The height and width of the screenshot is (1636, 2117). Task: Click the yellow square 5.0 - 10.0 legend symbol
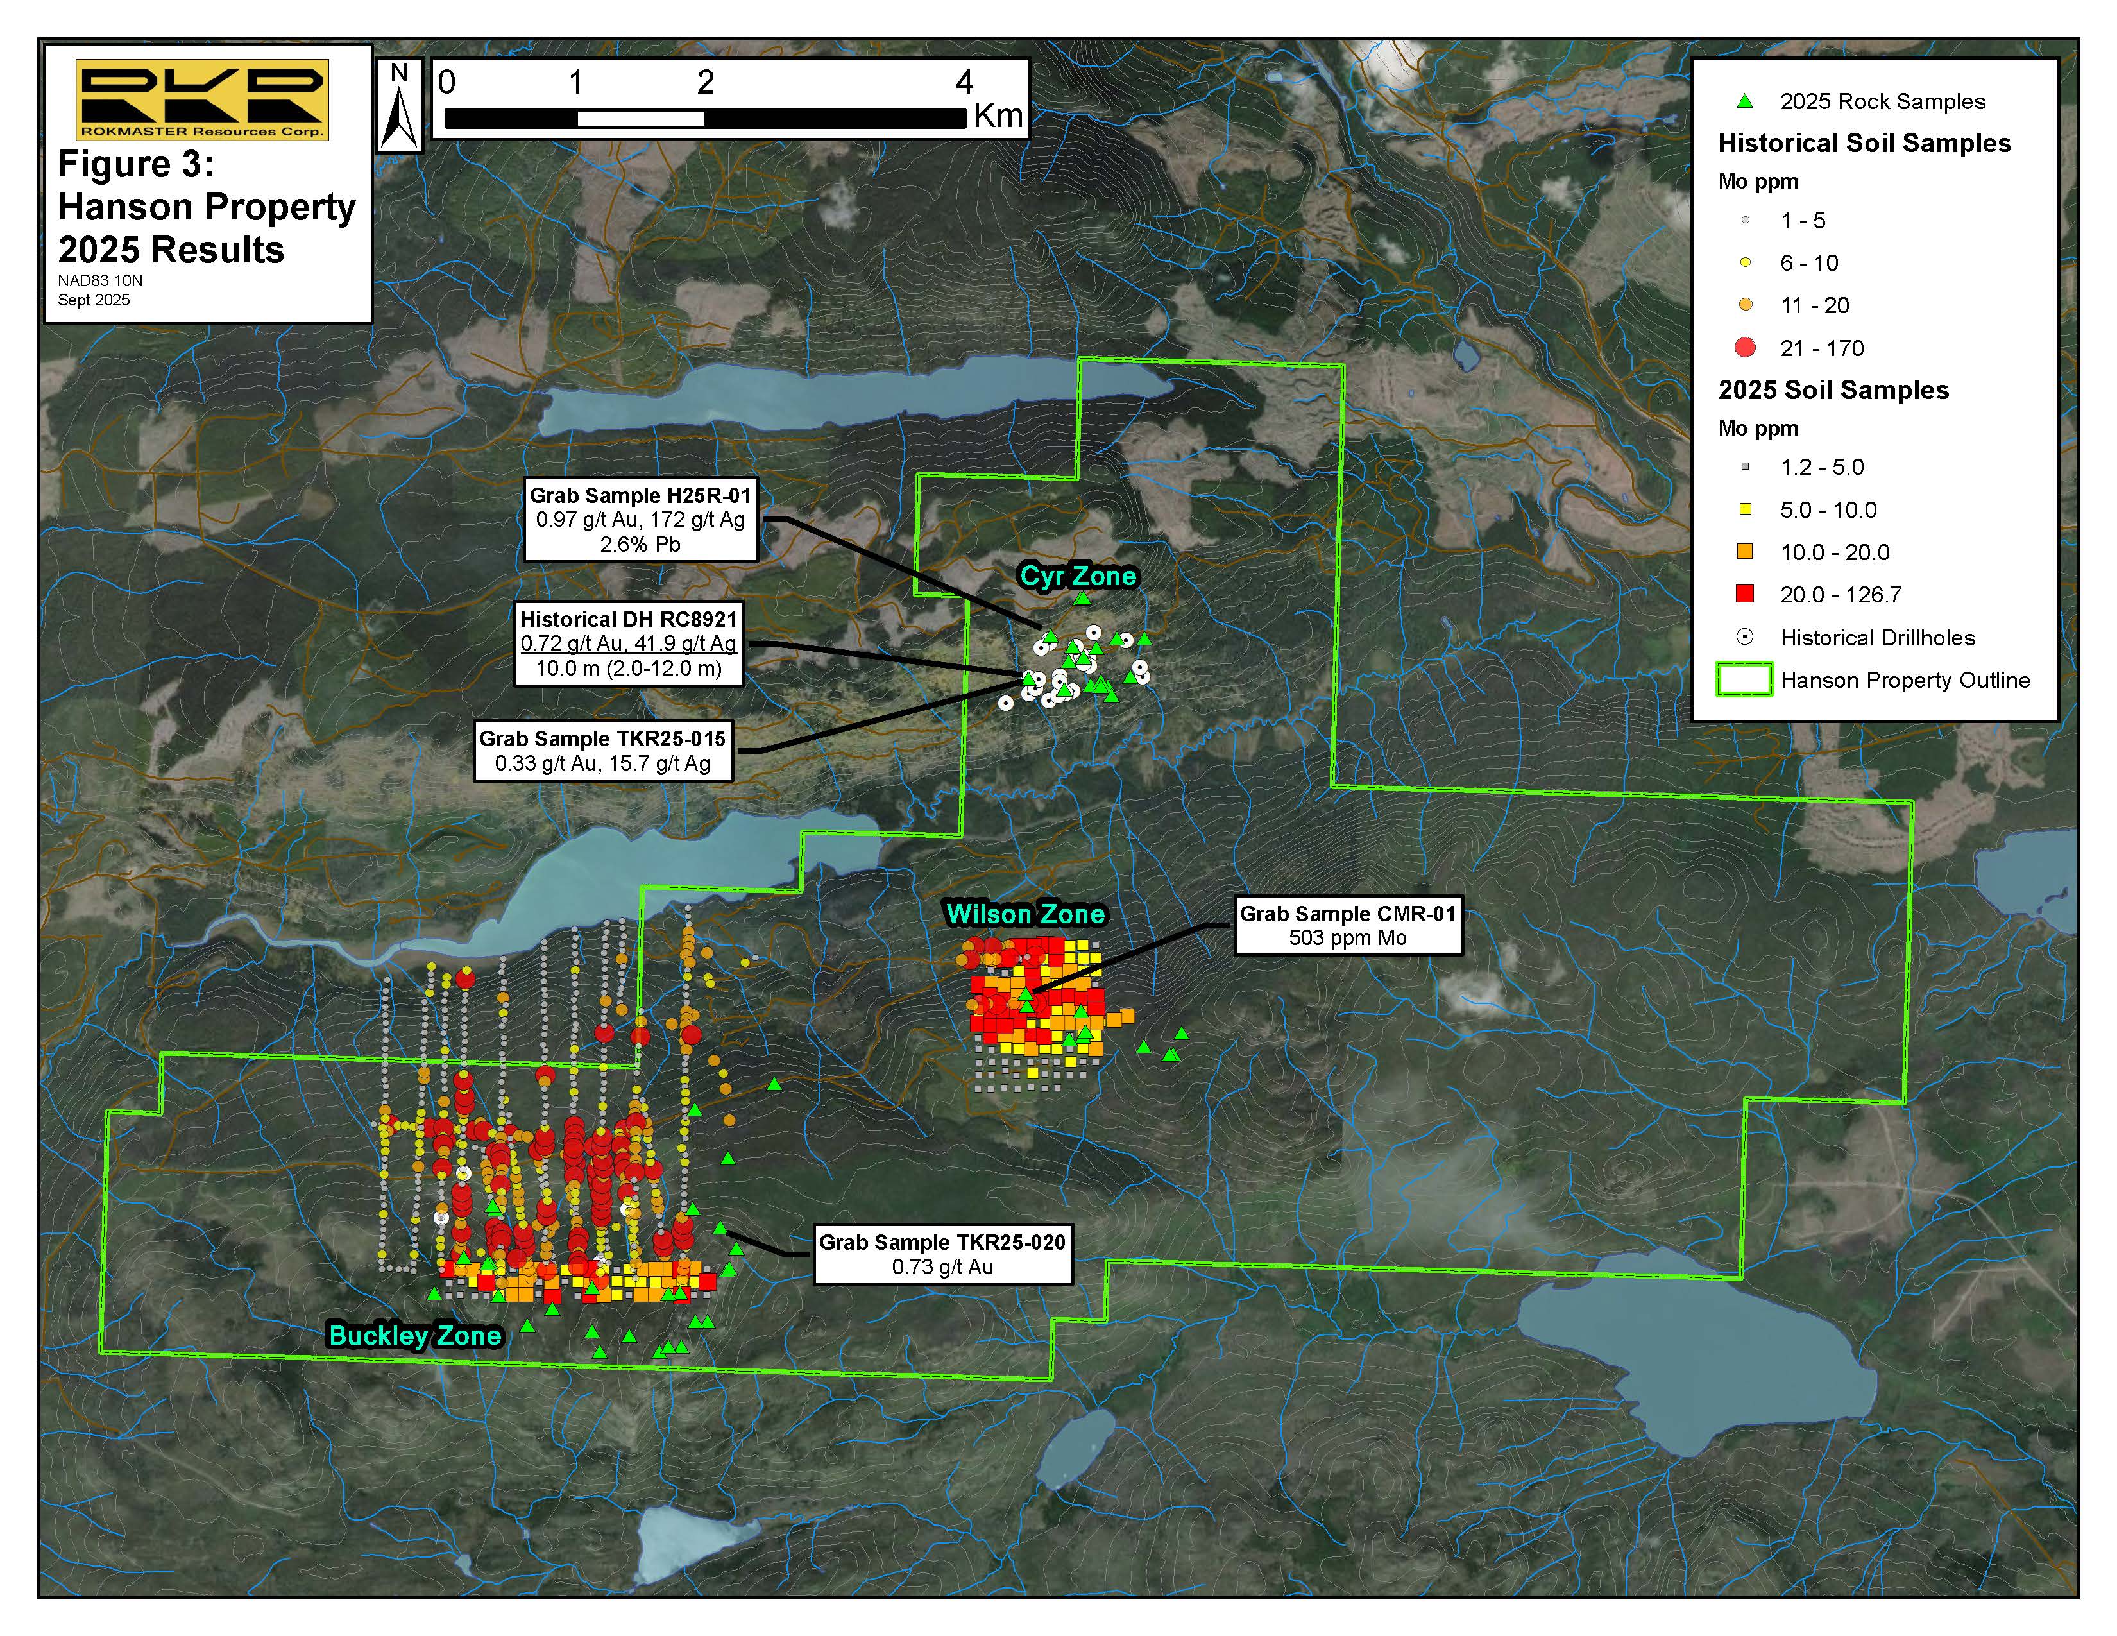coord(1745,509)
